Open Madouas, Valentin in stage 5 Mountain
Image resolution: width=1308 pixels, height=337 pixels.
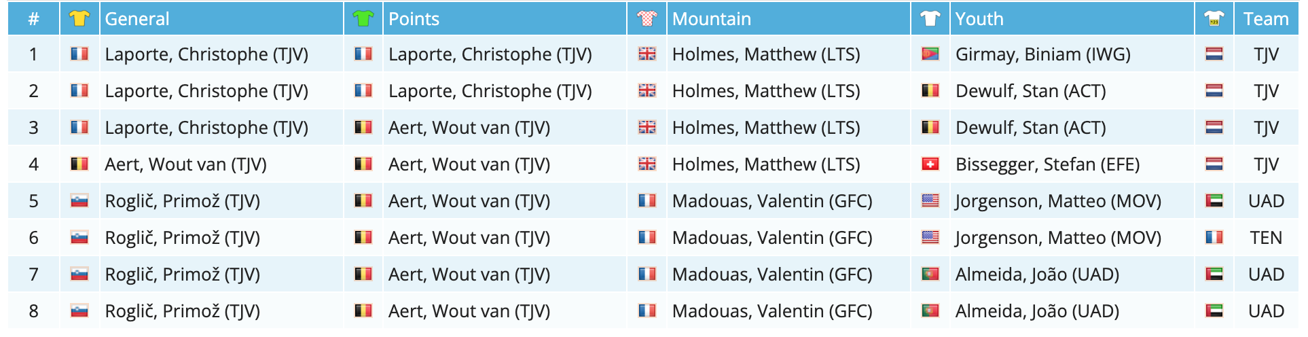coord(772,201)
